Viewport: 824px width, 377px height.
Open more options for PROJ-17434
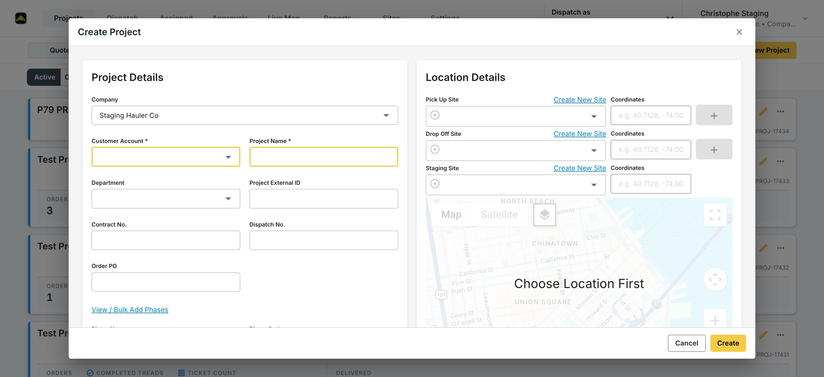pyautogui.click(x=780, y=112)
